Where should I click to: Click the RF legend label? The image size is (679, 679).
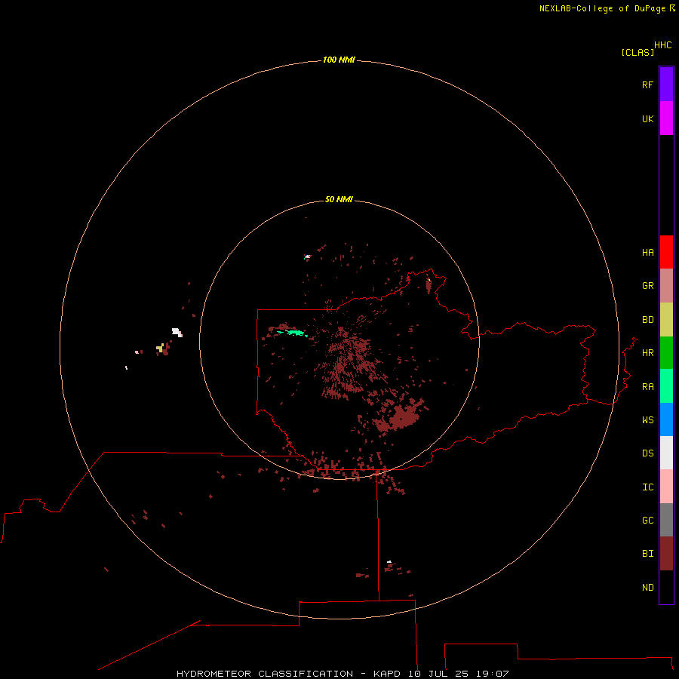(x=647, y=84)
